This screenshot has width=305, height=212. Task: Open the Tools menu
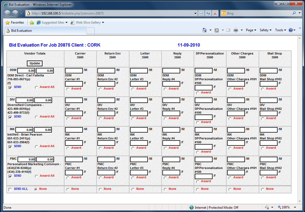point(280,30)
